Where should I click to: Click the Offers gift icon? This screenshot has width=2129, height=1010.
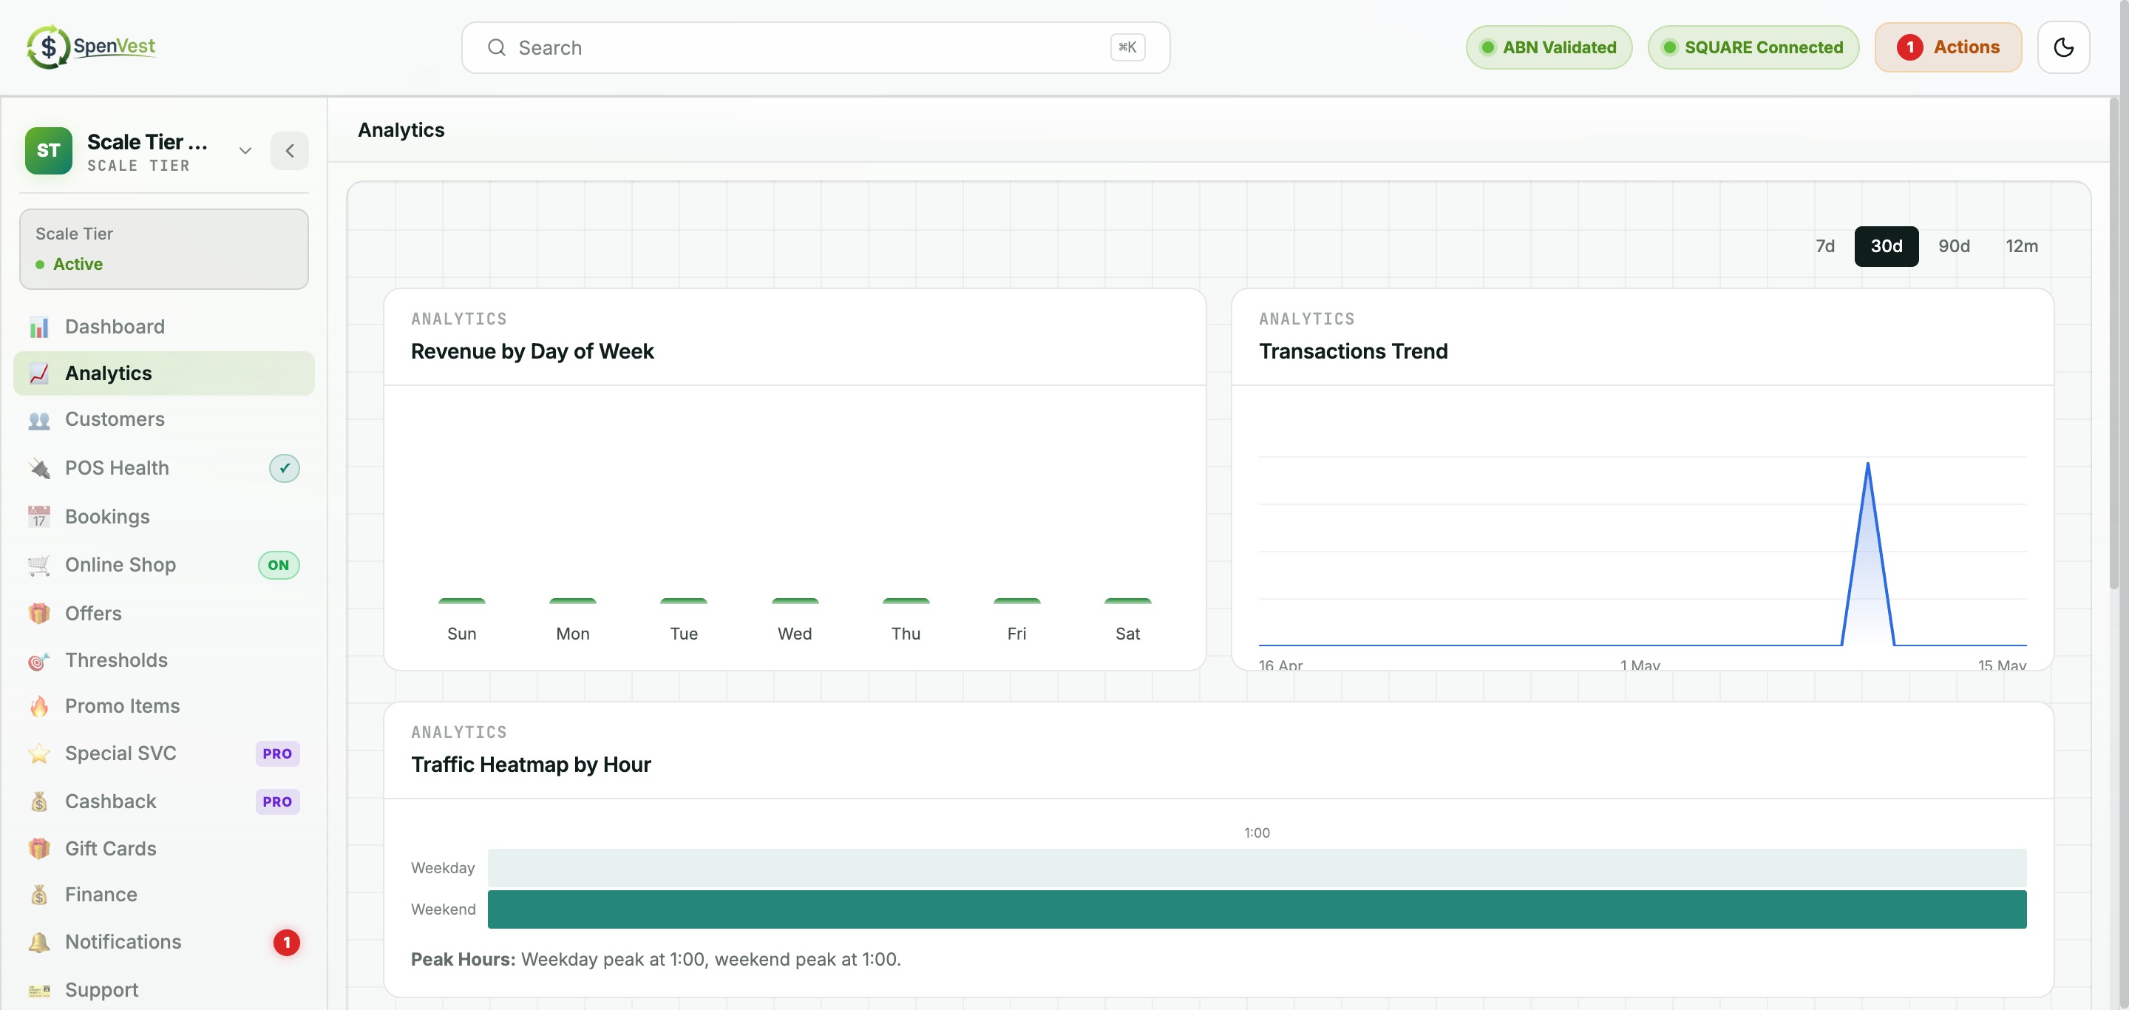point(39,613)
